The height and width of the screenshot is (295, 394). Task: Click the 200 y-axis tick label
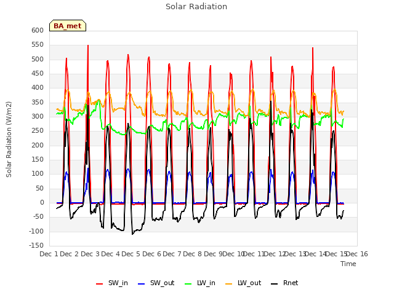pyautogui.click(x=38, y=145)
